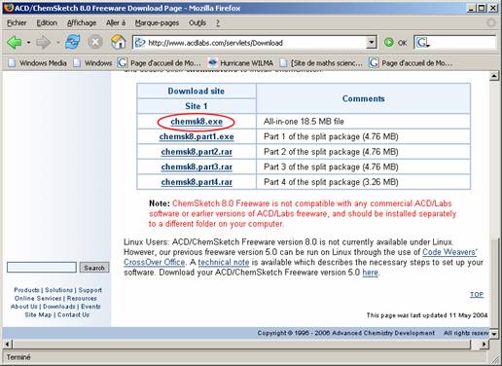502x366 pixels.
Task: Open the Downloads footer link
Action: pos(59,307)
